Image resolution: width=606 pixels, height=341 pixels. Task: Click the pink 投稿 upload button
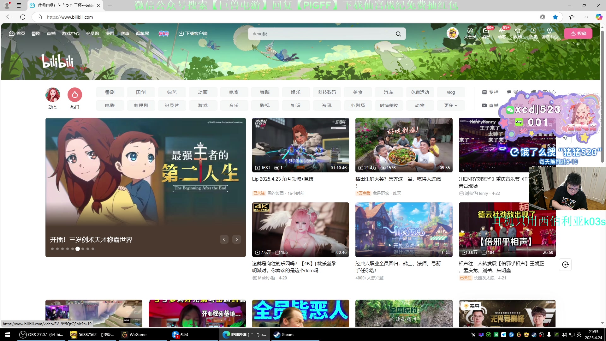pos(578,33)
